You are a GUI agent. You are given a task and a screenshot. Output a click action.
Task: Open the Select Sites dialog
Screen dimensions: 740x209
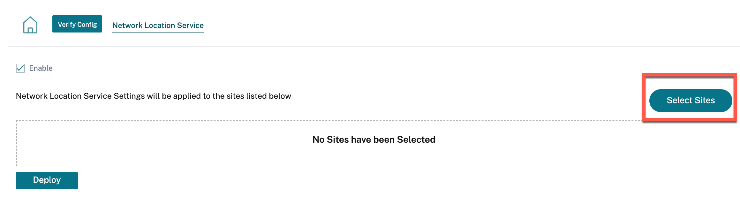click(x=691, y=100)
